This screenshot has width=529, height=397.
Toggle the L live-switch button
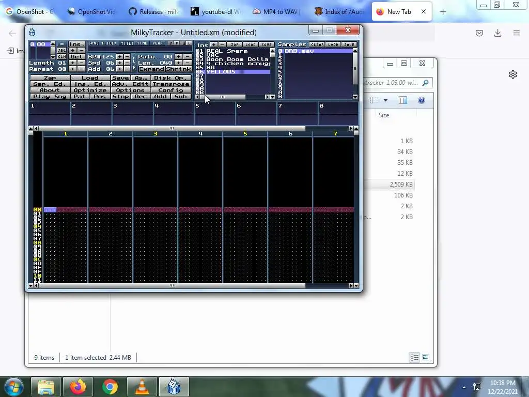pyautogui.click(x=189, y=43)
